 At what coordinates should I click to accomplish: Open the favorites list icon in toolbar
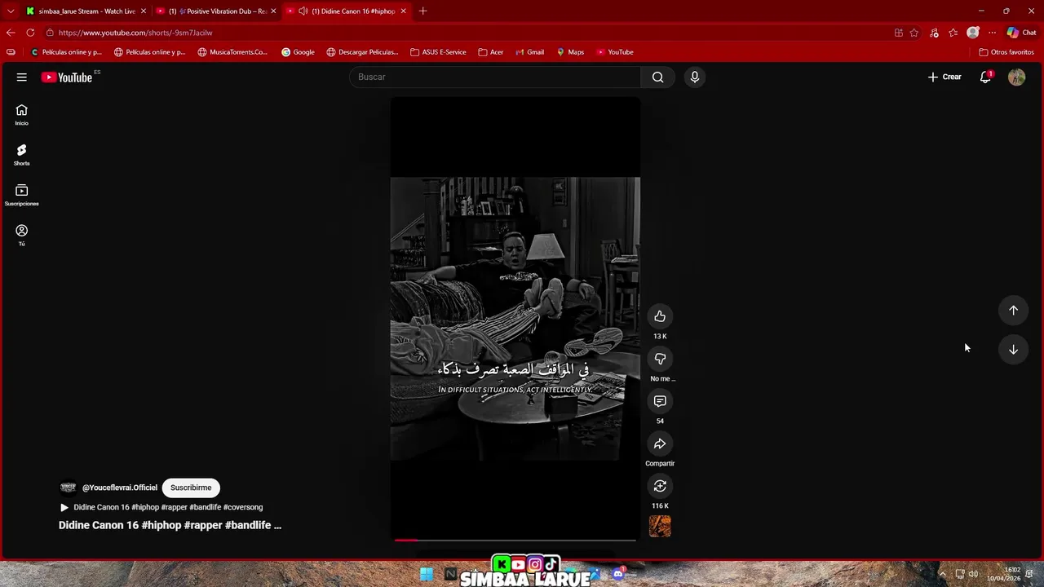point(953,33)
